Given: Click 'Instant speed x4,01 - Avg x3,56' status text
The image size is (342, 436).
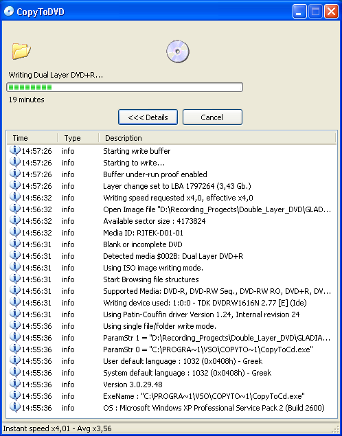Looking at the screenshot, I should point(57,428).
